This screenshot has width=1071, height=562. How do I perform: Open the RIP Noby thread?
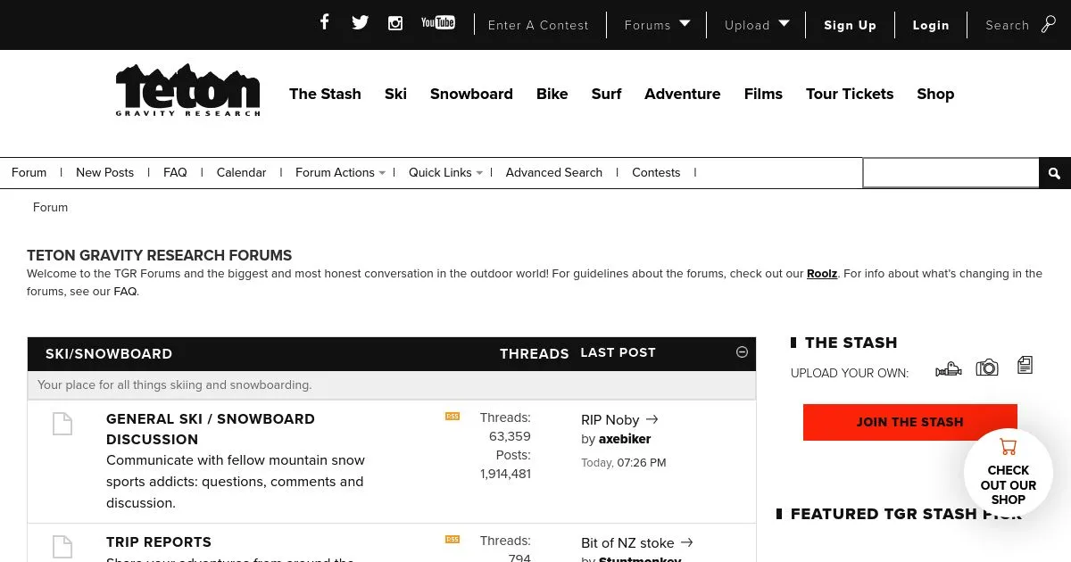coord(610,419)
